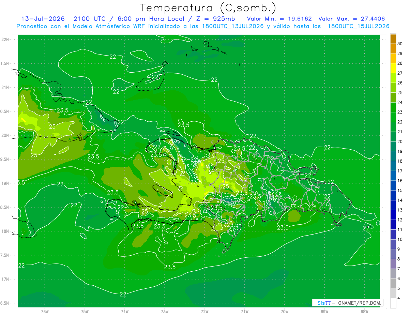
Task: Click the "73W" longitude axis label
Action: point(165,312)
